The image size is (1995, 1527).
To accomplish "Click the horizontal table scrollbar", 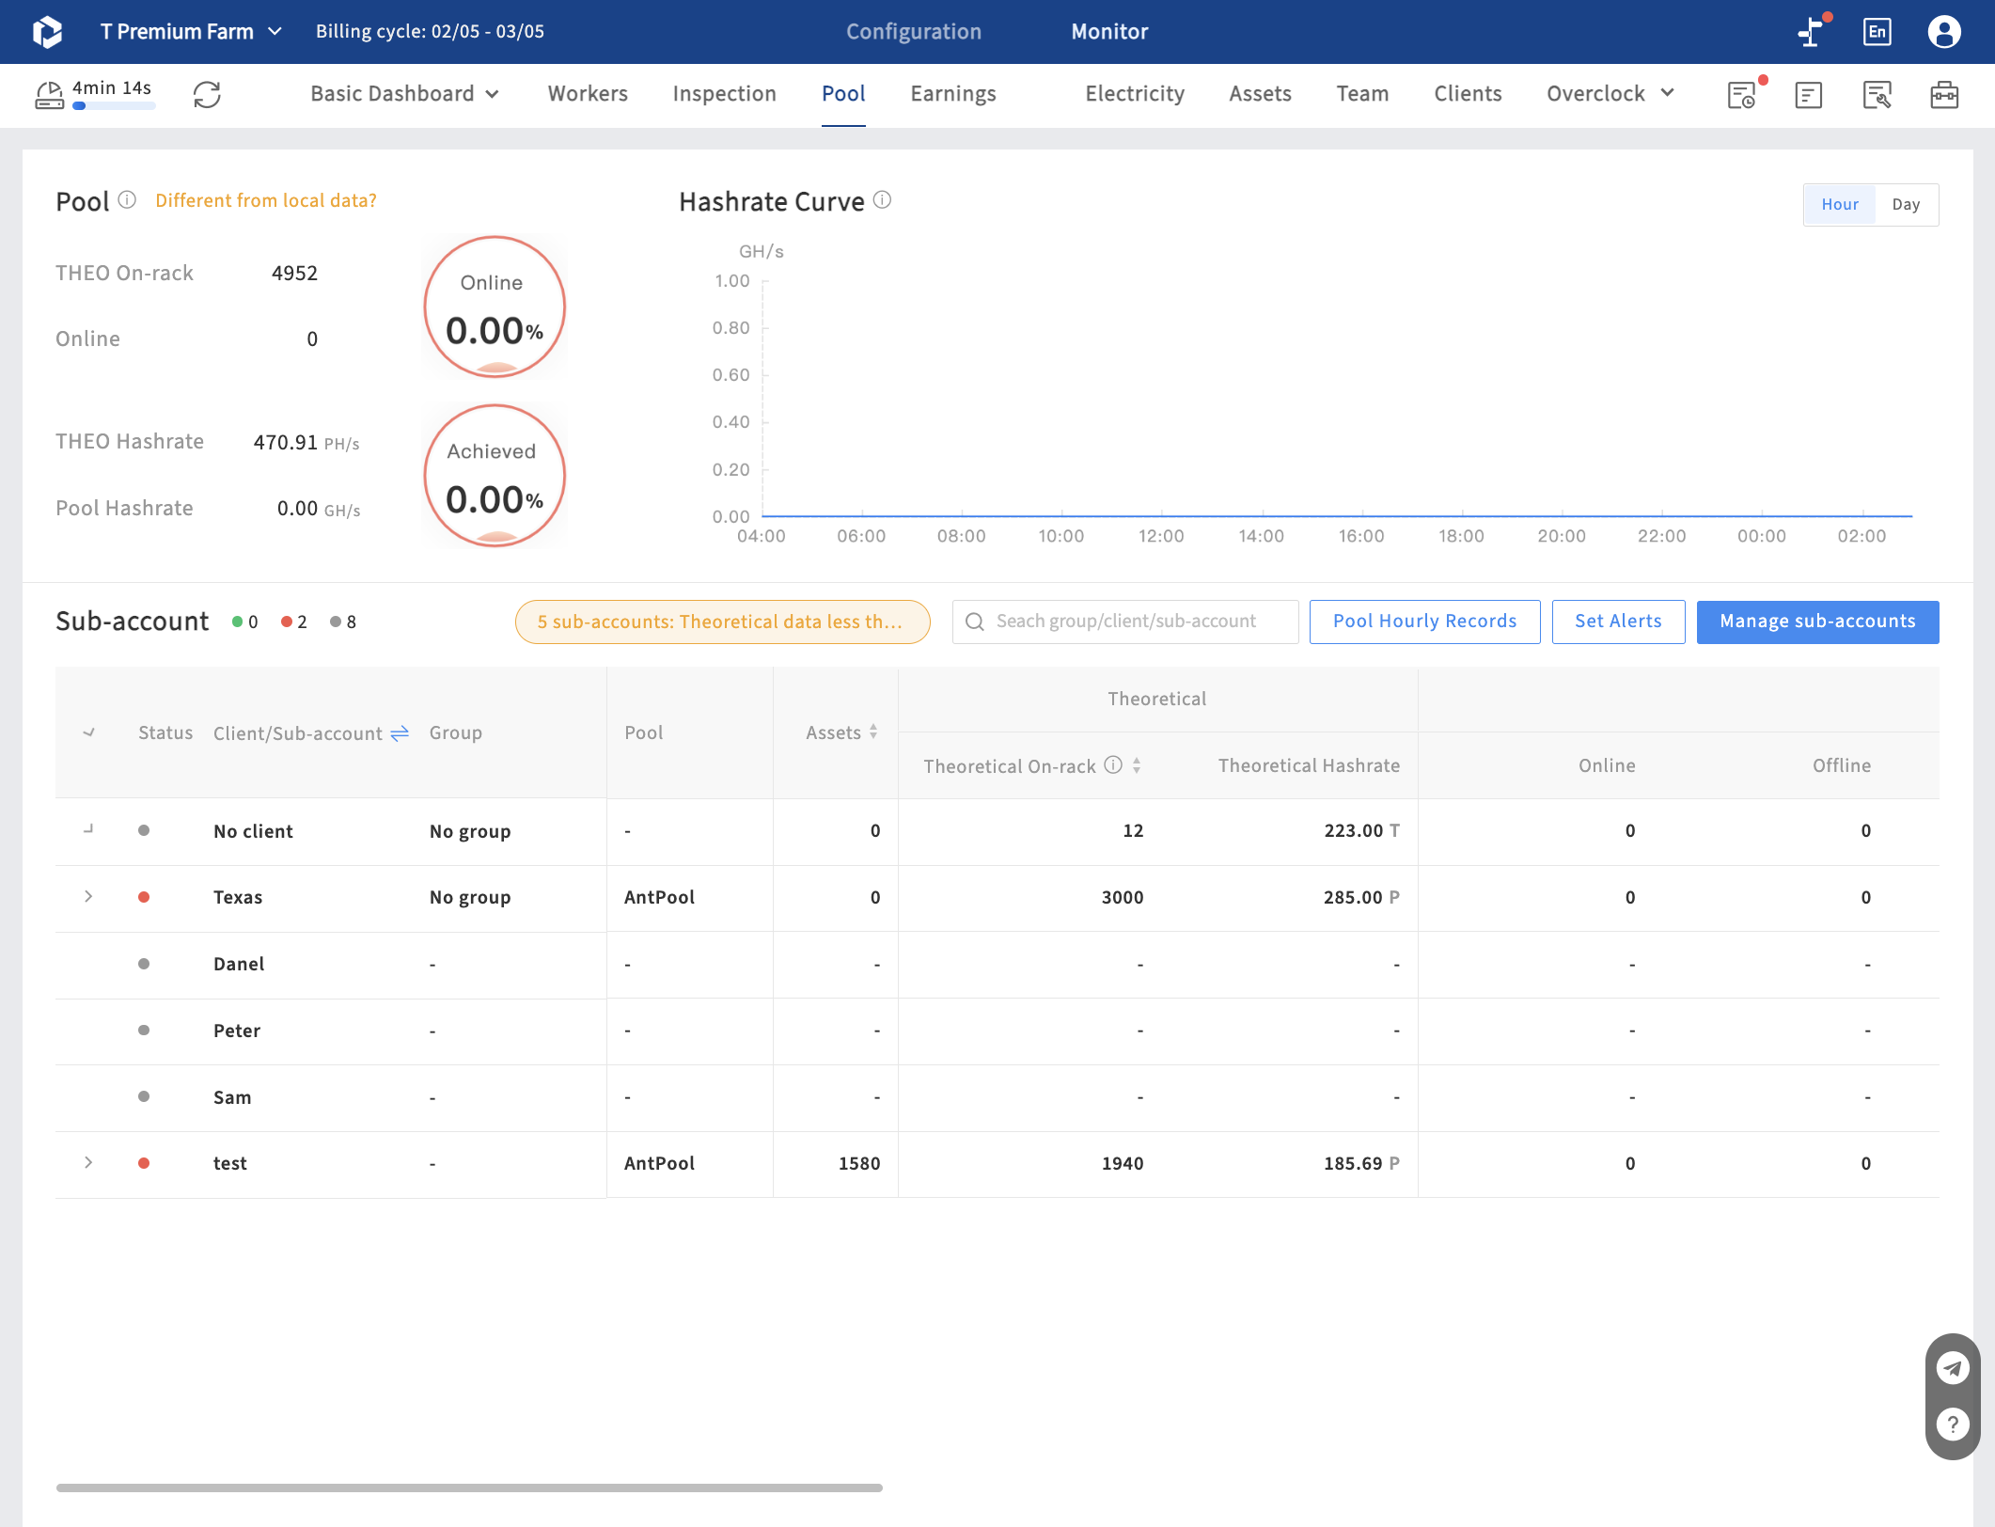I will click(x=469, y=1488).
